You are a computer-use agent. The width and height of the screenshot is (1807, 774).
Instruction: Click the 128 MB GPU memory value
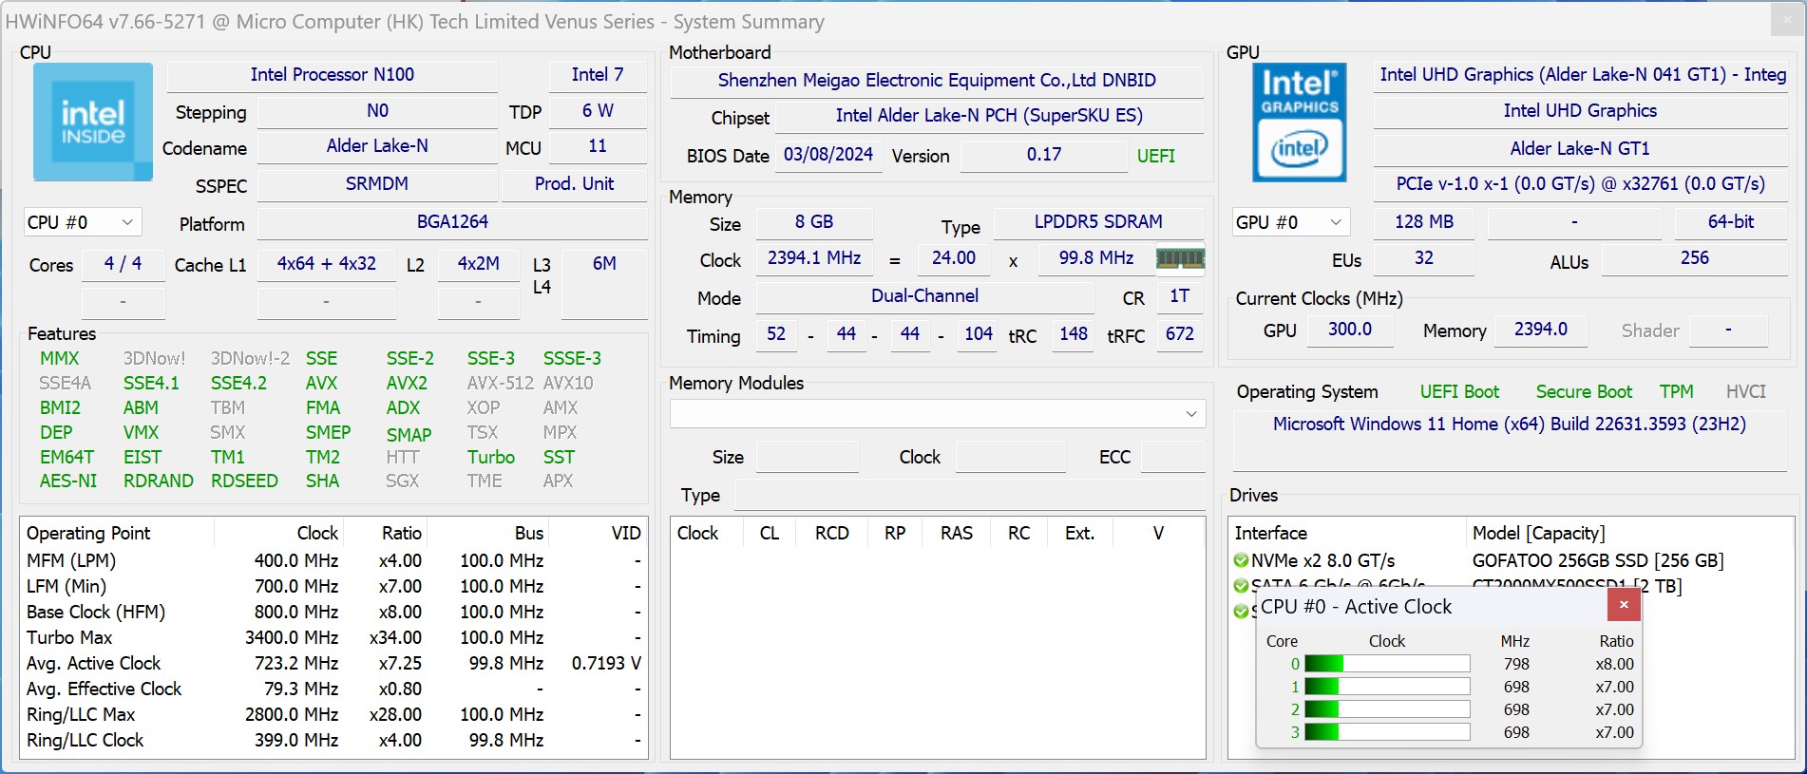pyautogui.click(x=1424, y=222)
